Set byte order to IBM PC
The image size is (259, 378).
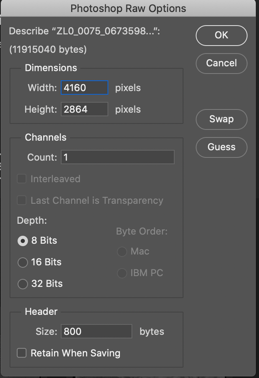coord(122,273)
